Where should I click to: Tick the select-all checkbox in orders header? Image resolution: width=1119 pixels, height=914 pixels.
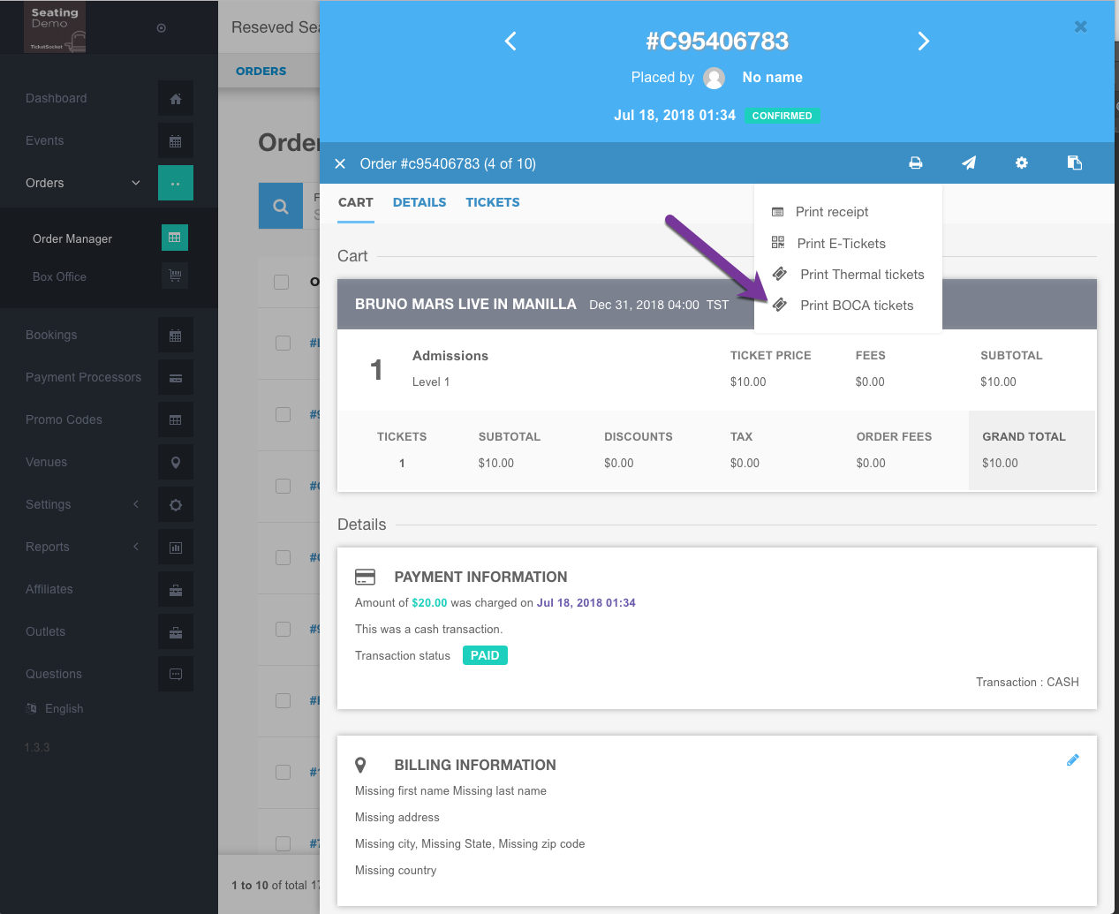click(282, 282)
